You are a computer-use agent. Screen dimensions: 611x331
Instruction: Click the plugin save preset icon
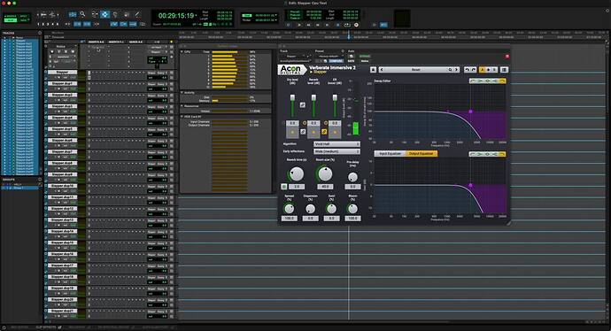pyautogui.click(x=373, y=70)
